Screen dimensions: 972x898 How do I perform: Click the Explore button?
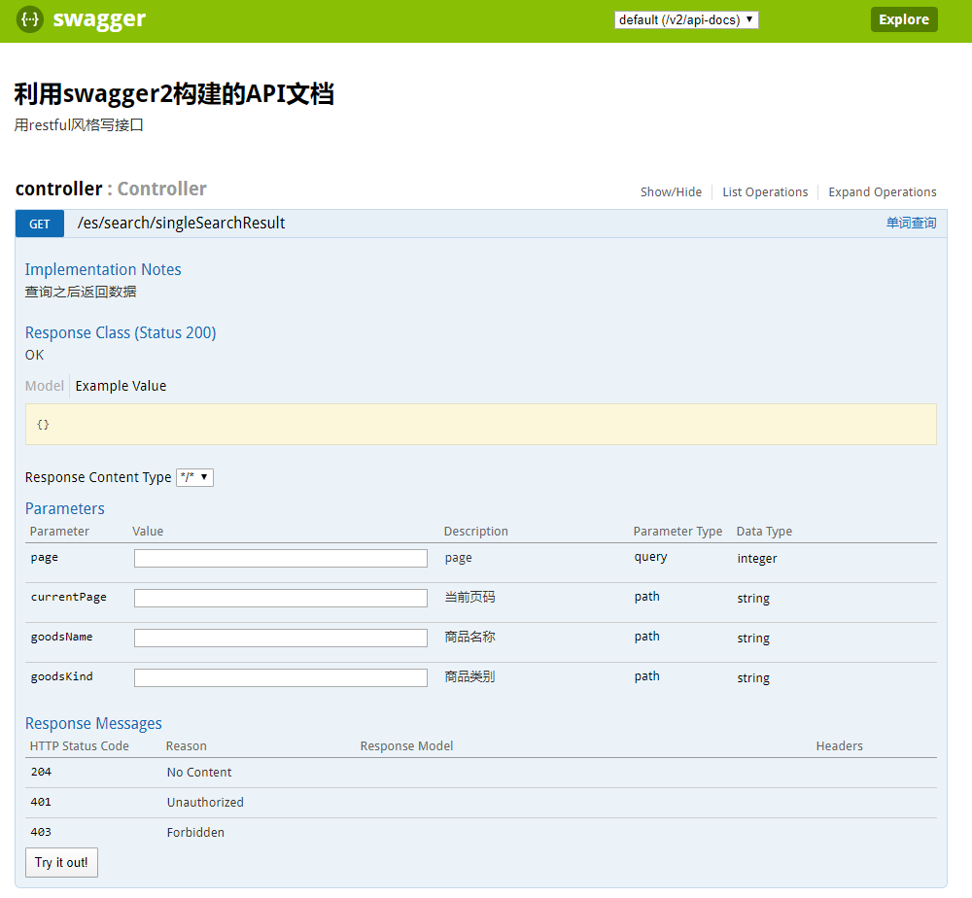tap(904, 19)
